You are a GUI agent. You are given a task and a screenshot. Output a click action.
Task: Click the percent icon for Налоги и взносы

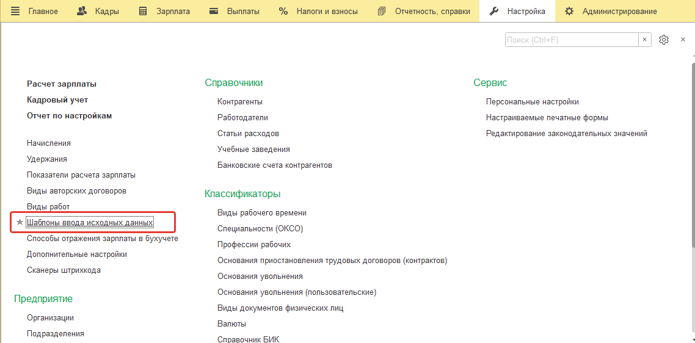pyautogui.click(x=283, y=11)
